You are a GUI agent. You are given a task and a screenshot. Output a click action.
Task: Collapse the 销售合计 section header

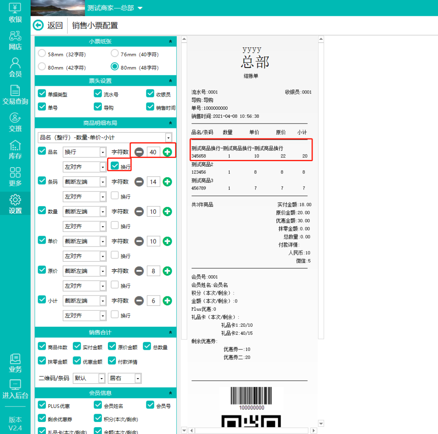click(x=171, y=332)
